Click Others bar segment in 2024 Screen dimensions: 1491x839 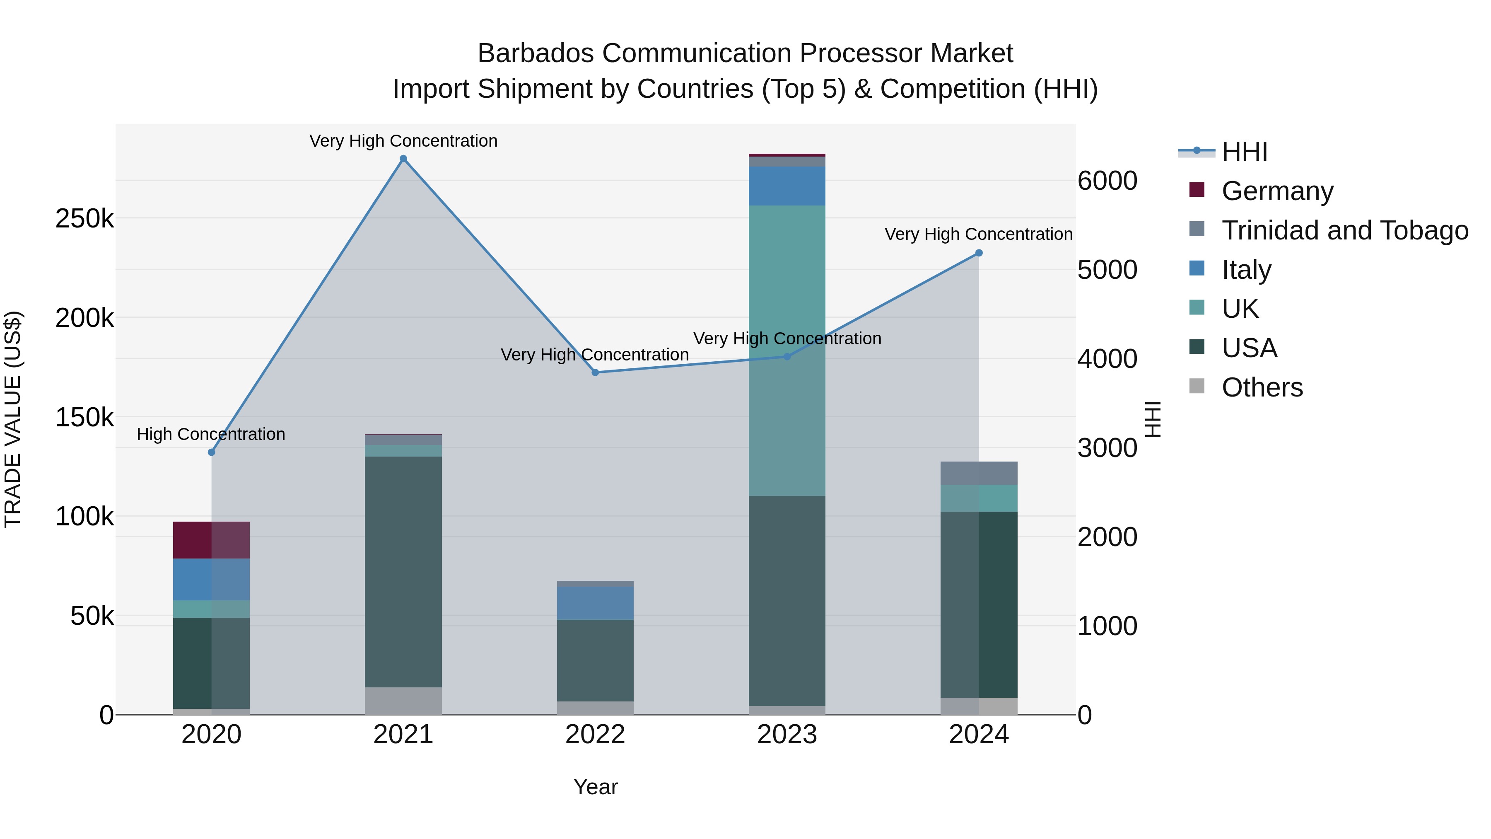pyautogui.click(x=979, y=706)
